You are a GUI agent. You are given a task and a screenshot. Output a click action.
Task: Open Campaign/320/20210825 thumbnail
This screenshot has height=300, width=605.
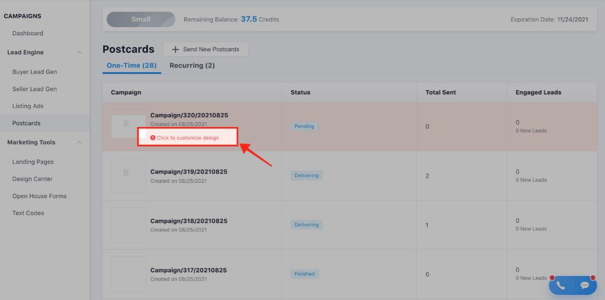point(128,126)
